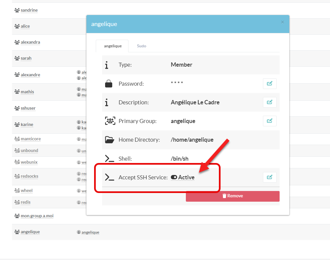
Task: Open the manticore group entry
Action: [31, 139]
